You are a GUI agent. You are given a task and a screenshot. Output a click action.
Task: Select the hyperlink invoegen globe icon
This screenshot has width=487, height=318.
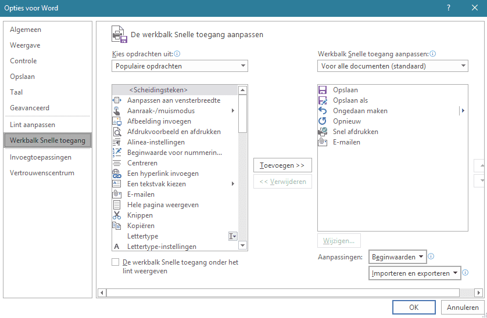pos(117,174)
